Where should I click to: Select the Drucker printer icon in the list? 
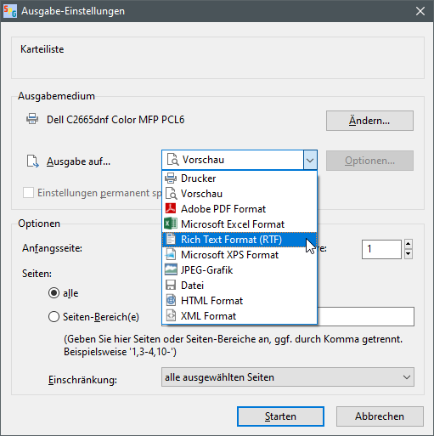tap(171, 178)
